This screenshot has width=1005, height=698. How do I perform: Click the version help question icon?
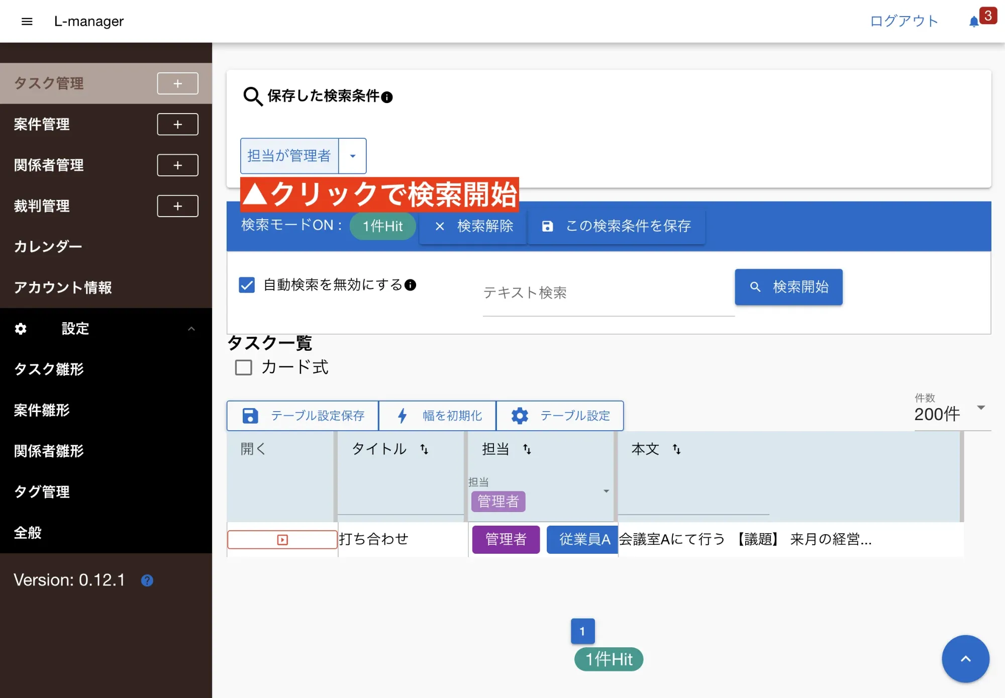pos(147,580)
